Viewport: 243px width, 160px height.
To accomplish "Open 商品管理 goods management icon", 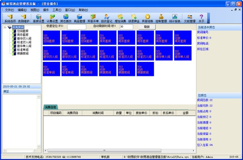I will click(x=79, y=19).
